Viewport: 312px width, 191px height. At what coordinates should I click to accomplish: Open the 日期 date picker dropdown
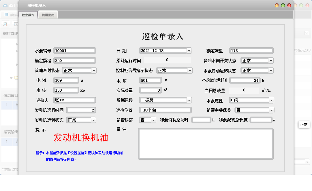coord(189,51)
